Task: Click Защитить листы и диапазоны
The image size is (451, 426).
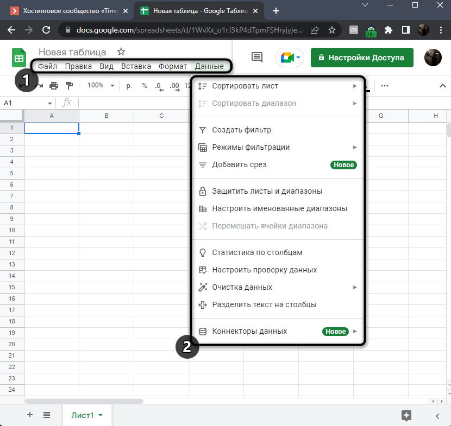Action: coord(267,192)
